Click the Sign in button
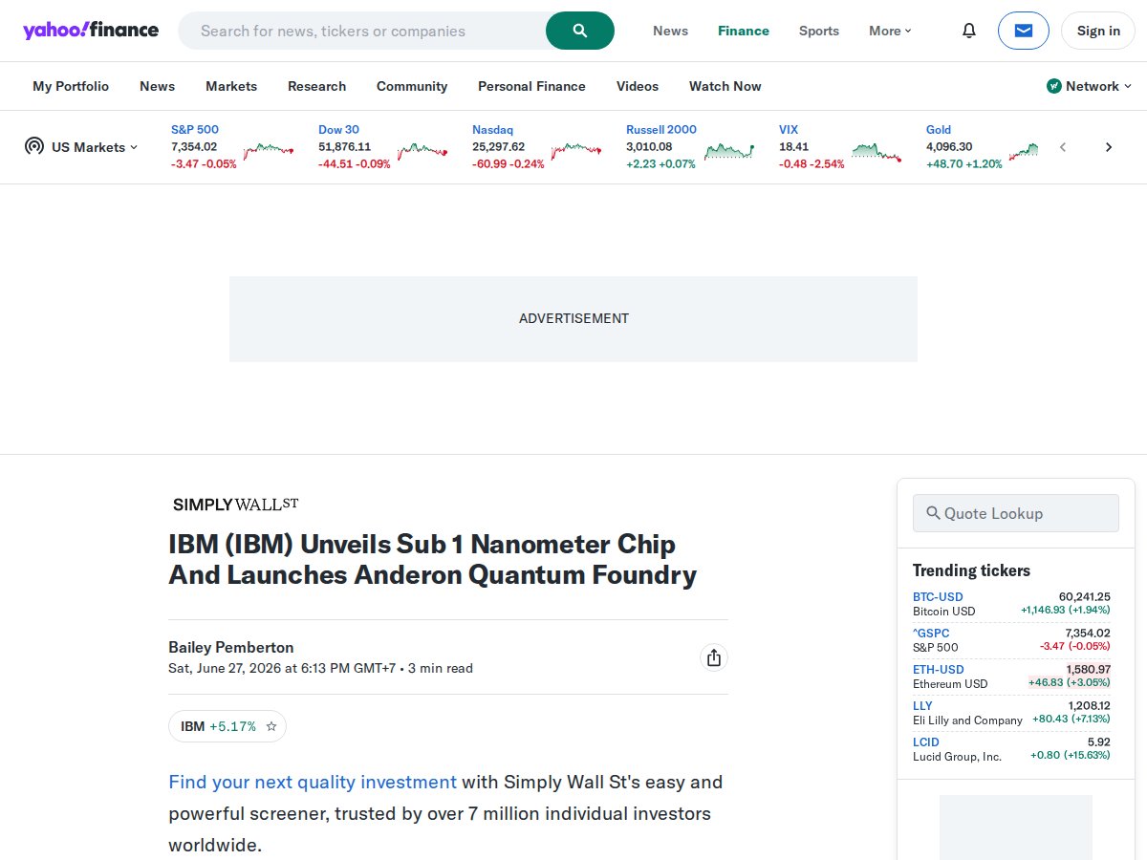The height and width of the screenshot is (860, 1147). [x=1098, y=31]
